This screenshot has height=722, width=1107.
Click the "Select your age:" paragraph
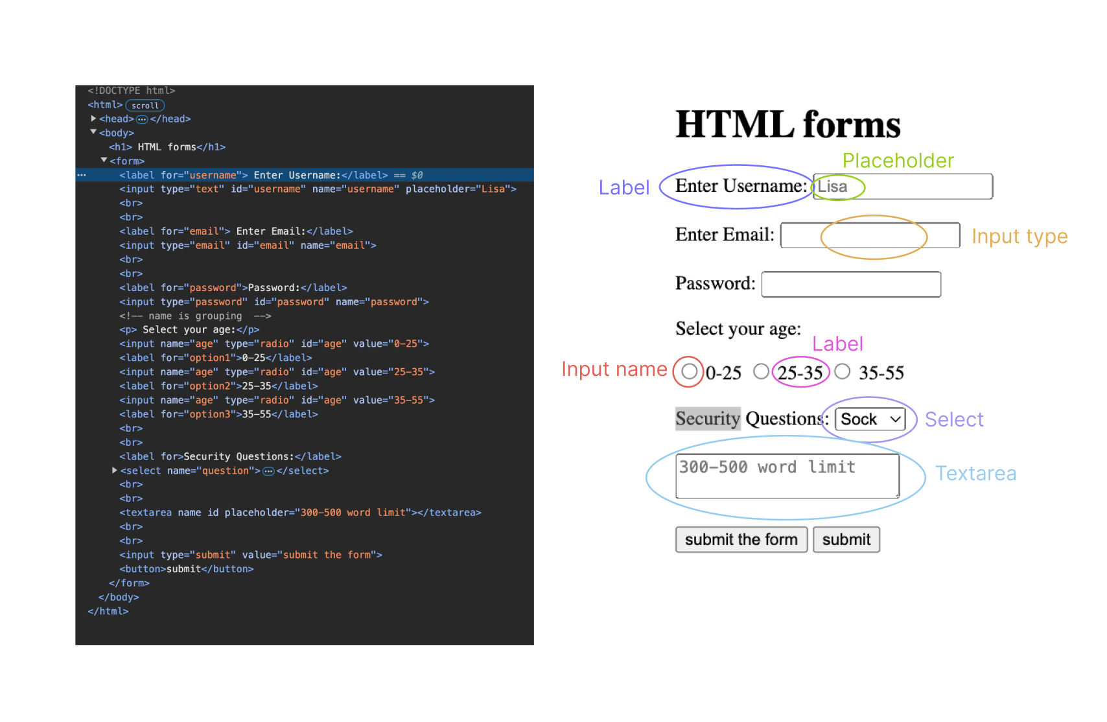point(738,329)
